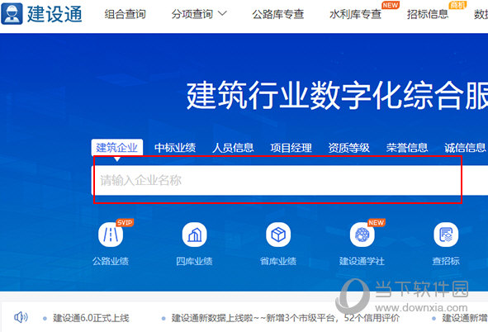Viewport: 488px width, 332px height.
Task: Open 水利库专查 navigation item
Action: pos(355,14)
